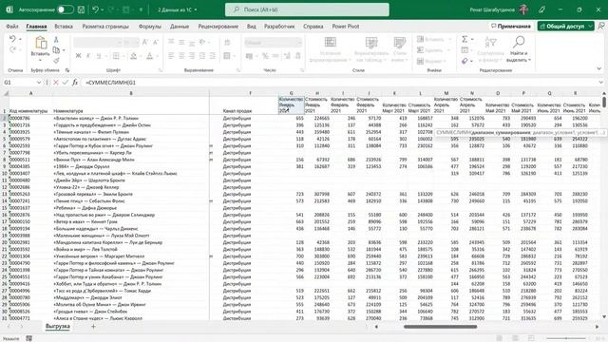Click Decrease Font Size icon
This screenshot has height=342, width=608.
(x=156, y=42)
